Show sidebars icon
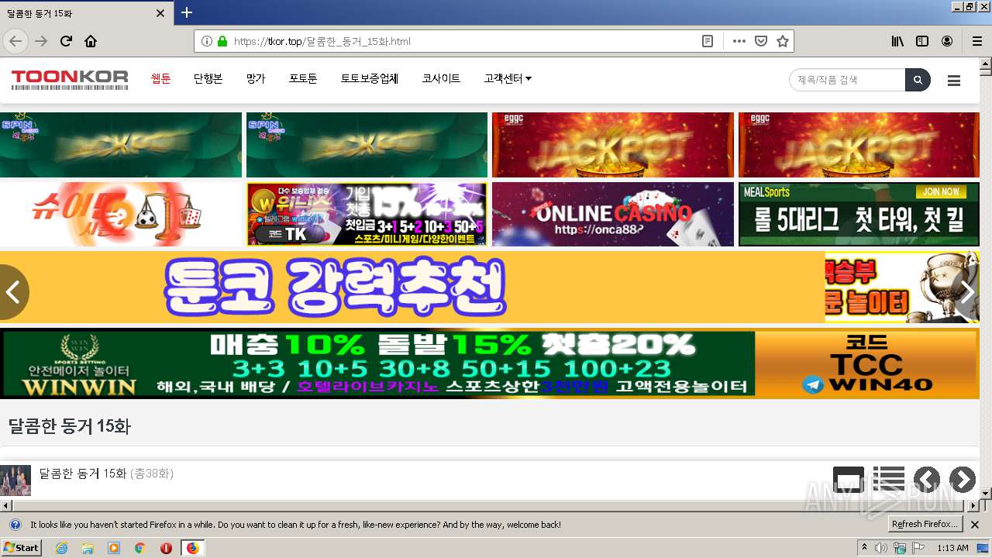 pyautogui.click(x=922, y=41)
